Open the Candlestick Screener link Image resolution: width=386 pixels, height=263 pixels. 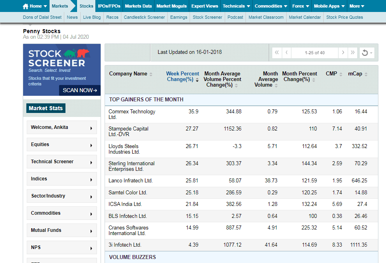click(144, 17)
